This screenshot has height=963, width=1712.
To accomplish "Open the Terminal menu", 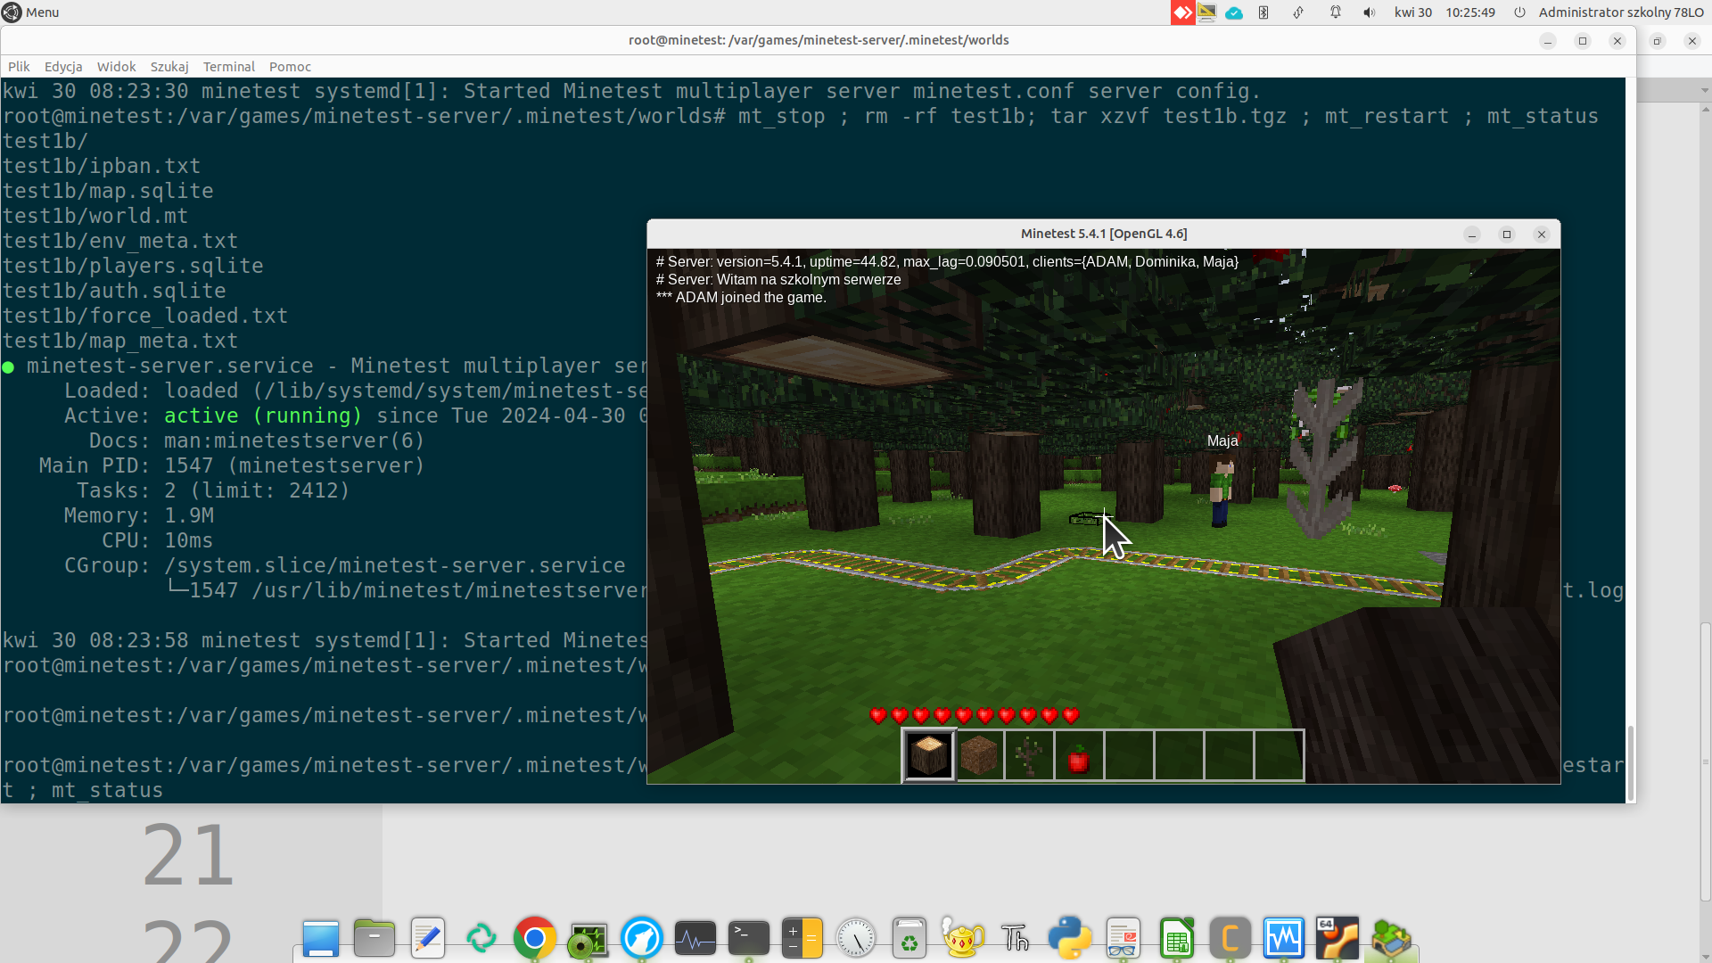I will (x=228, y=67).
